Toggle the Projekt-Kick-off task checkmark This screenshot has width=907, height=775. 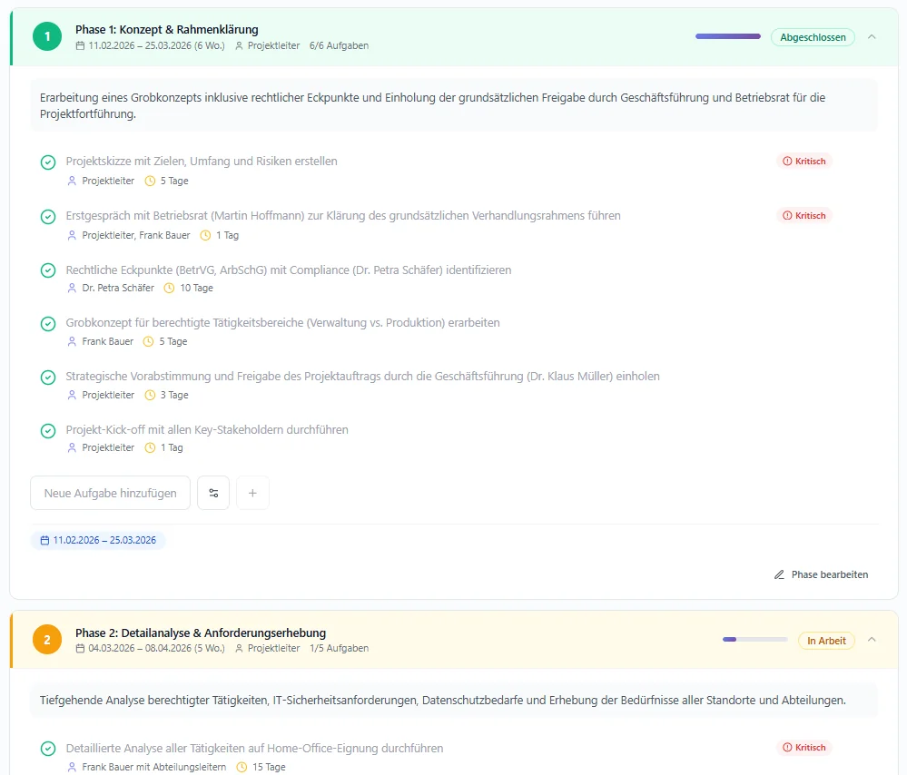(48, 431)
